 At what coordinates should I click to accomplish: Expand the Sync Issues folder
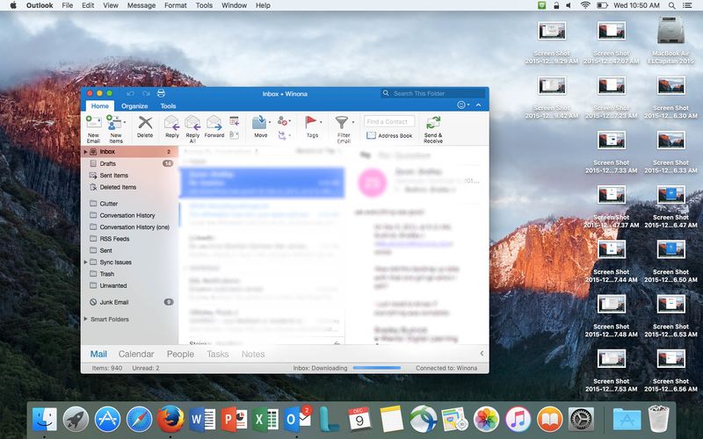tap(85, 262)
